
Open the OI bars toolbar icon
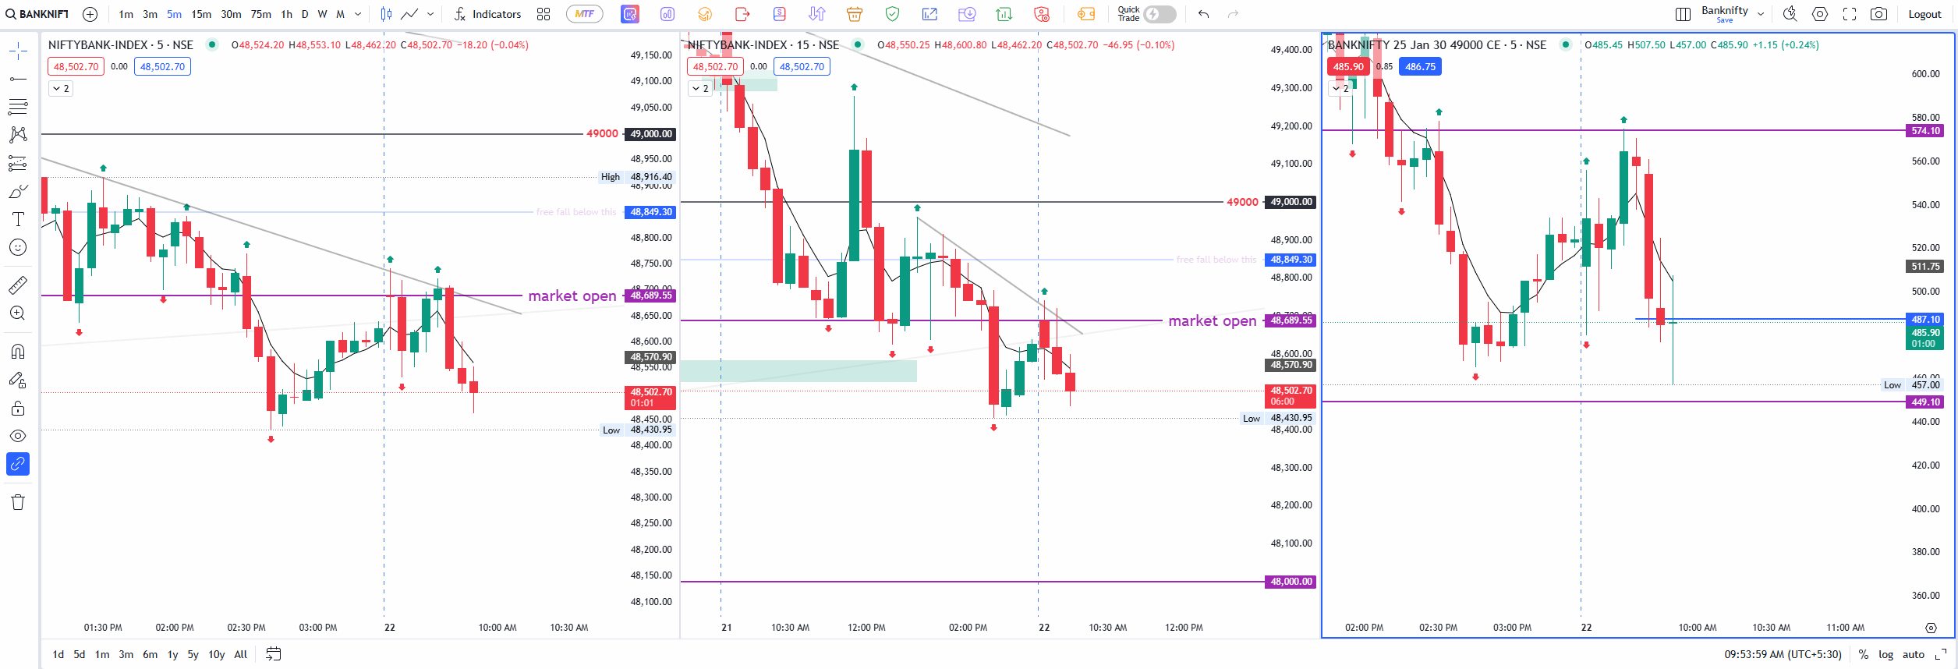pos(667,14)
